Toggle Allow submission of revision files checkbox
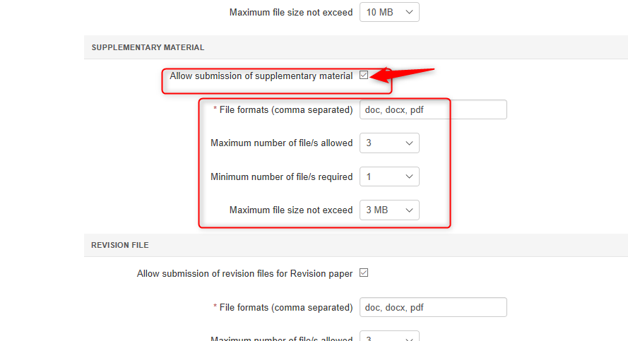The width and height of the screenshot is (628, 341). coord(364,273)
